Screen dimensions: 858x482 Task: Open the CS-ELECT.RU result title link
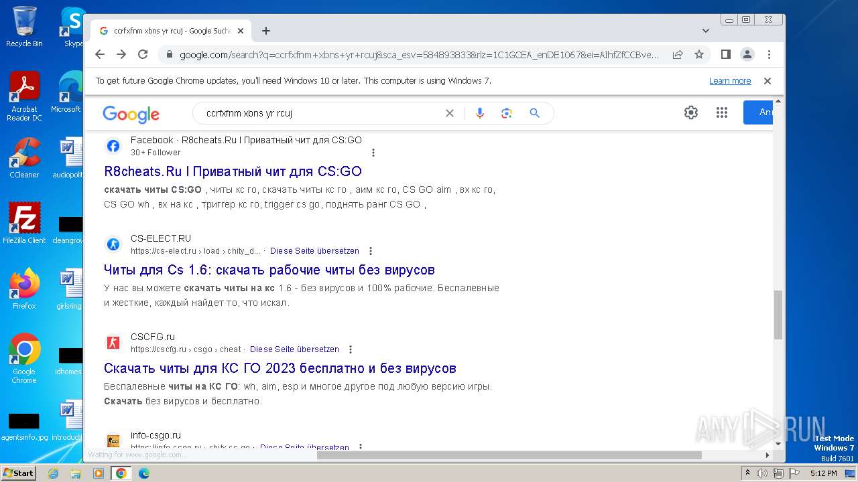coord(269,270)
